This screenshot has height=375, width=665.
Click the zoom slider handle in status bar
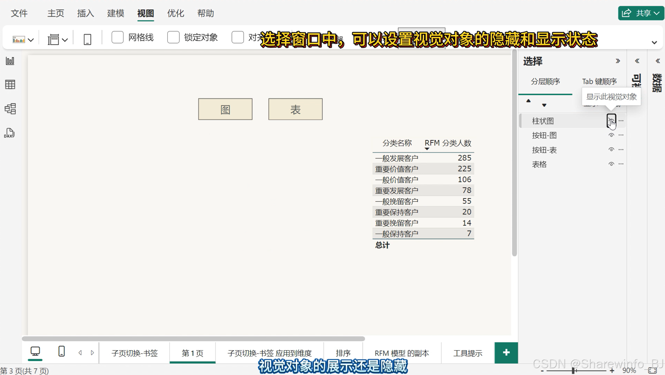click(573, 370)
